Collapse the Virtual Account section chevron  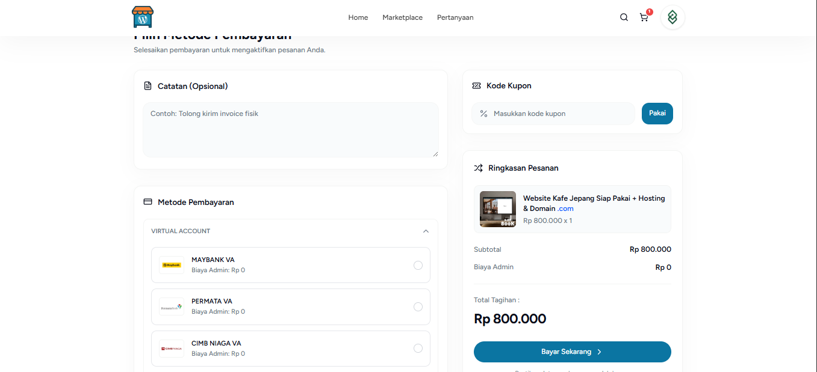tap(426, 231)
